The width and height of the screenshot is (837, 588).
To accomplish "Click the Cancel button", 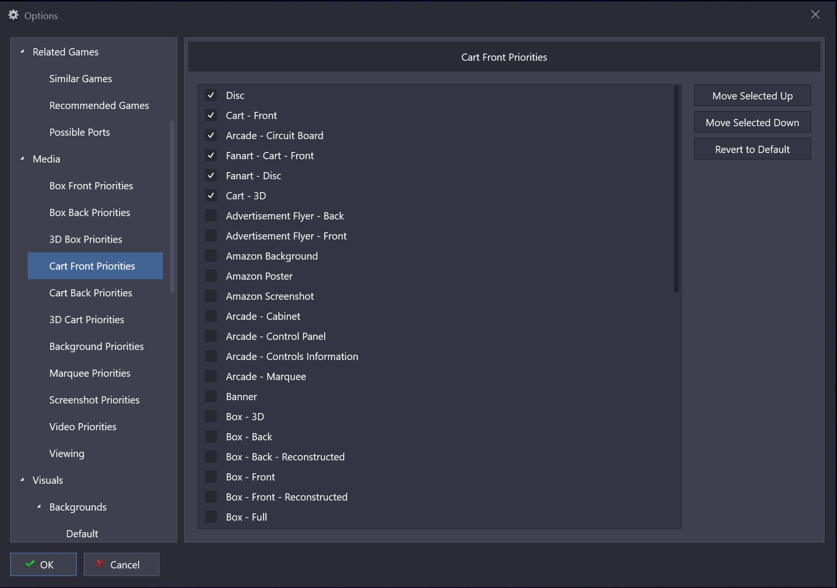I will pyautogui.click(x=121, y=564).
